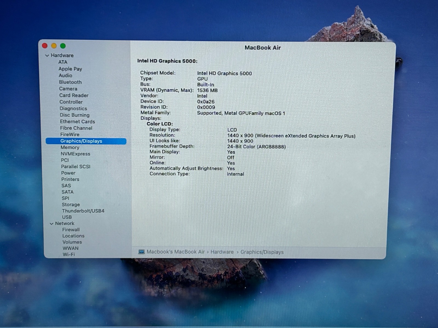
Task: Open the Storage entry
Action: pos(71,204)
